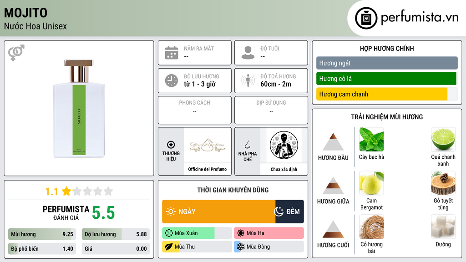Click the Độ lưu hương 5.88 score bar
Screen dimensions: 466x262
[x=116, y=234]
